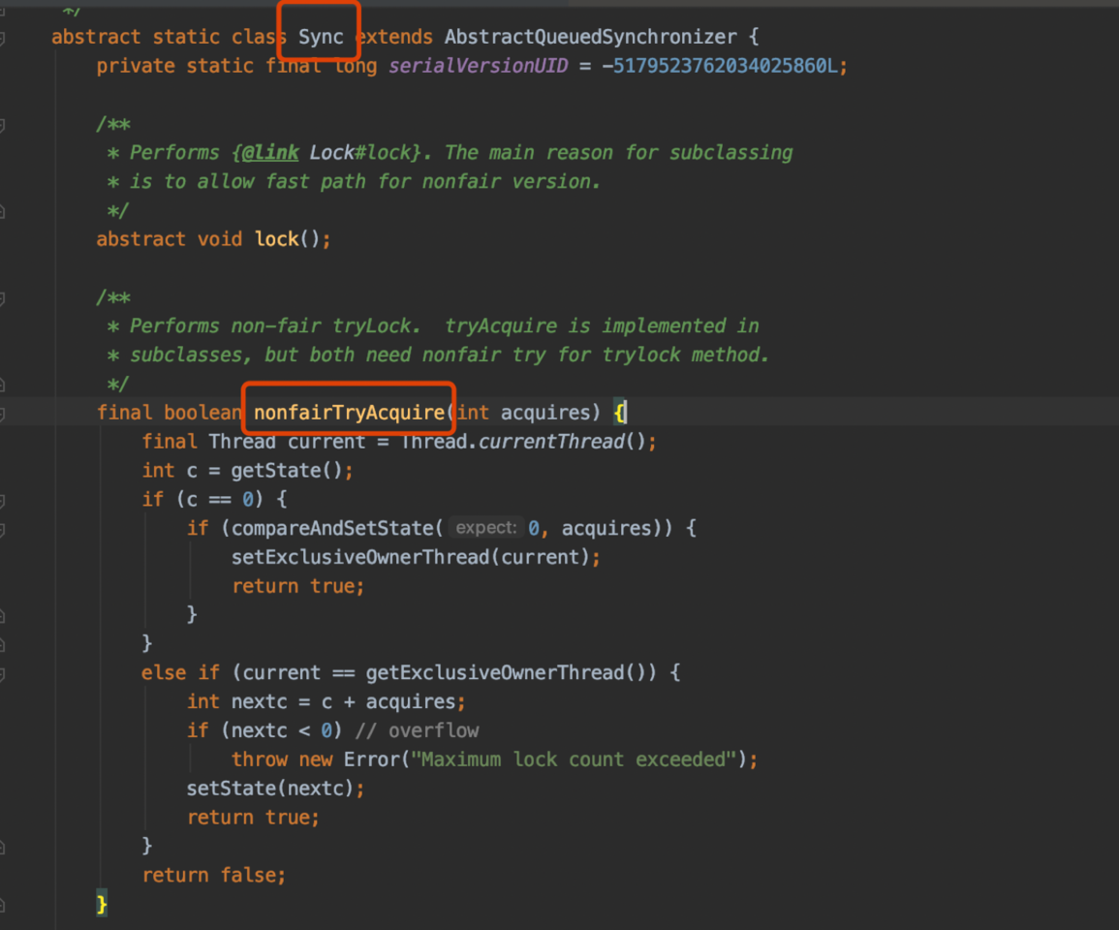Collapse the compareAndSetState if-block in gutter

(3, 529)
